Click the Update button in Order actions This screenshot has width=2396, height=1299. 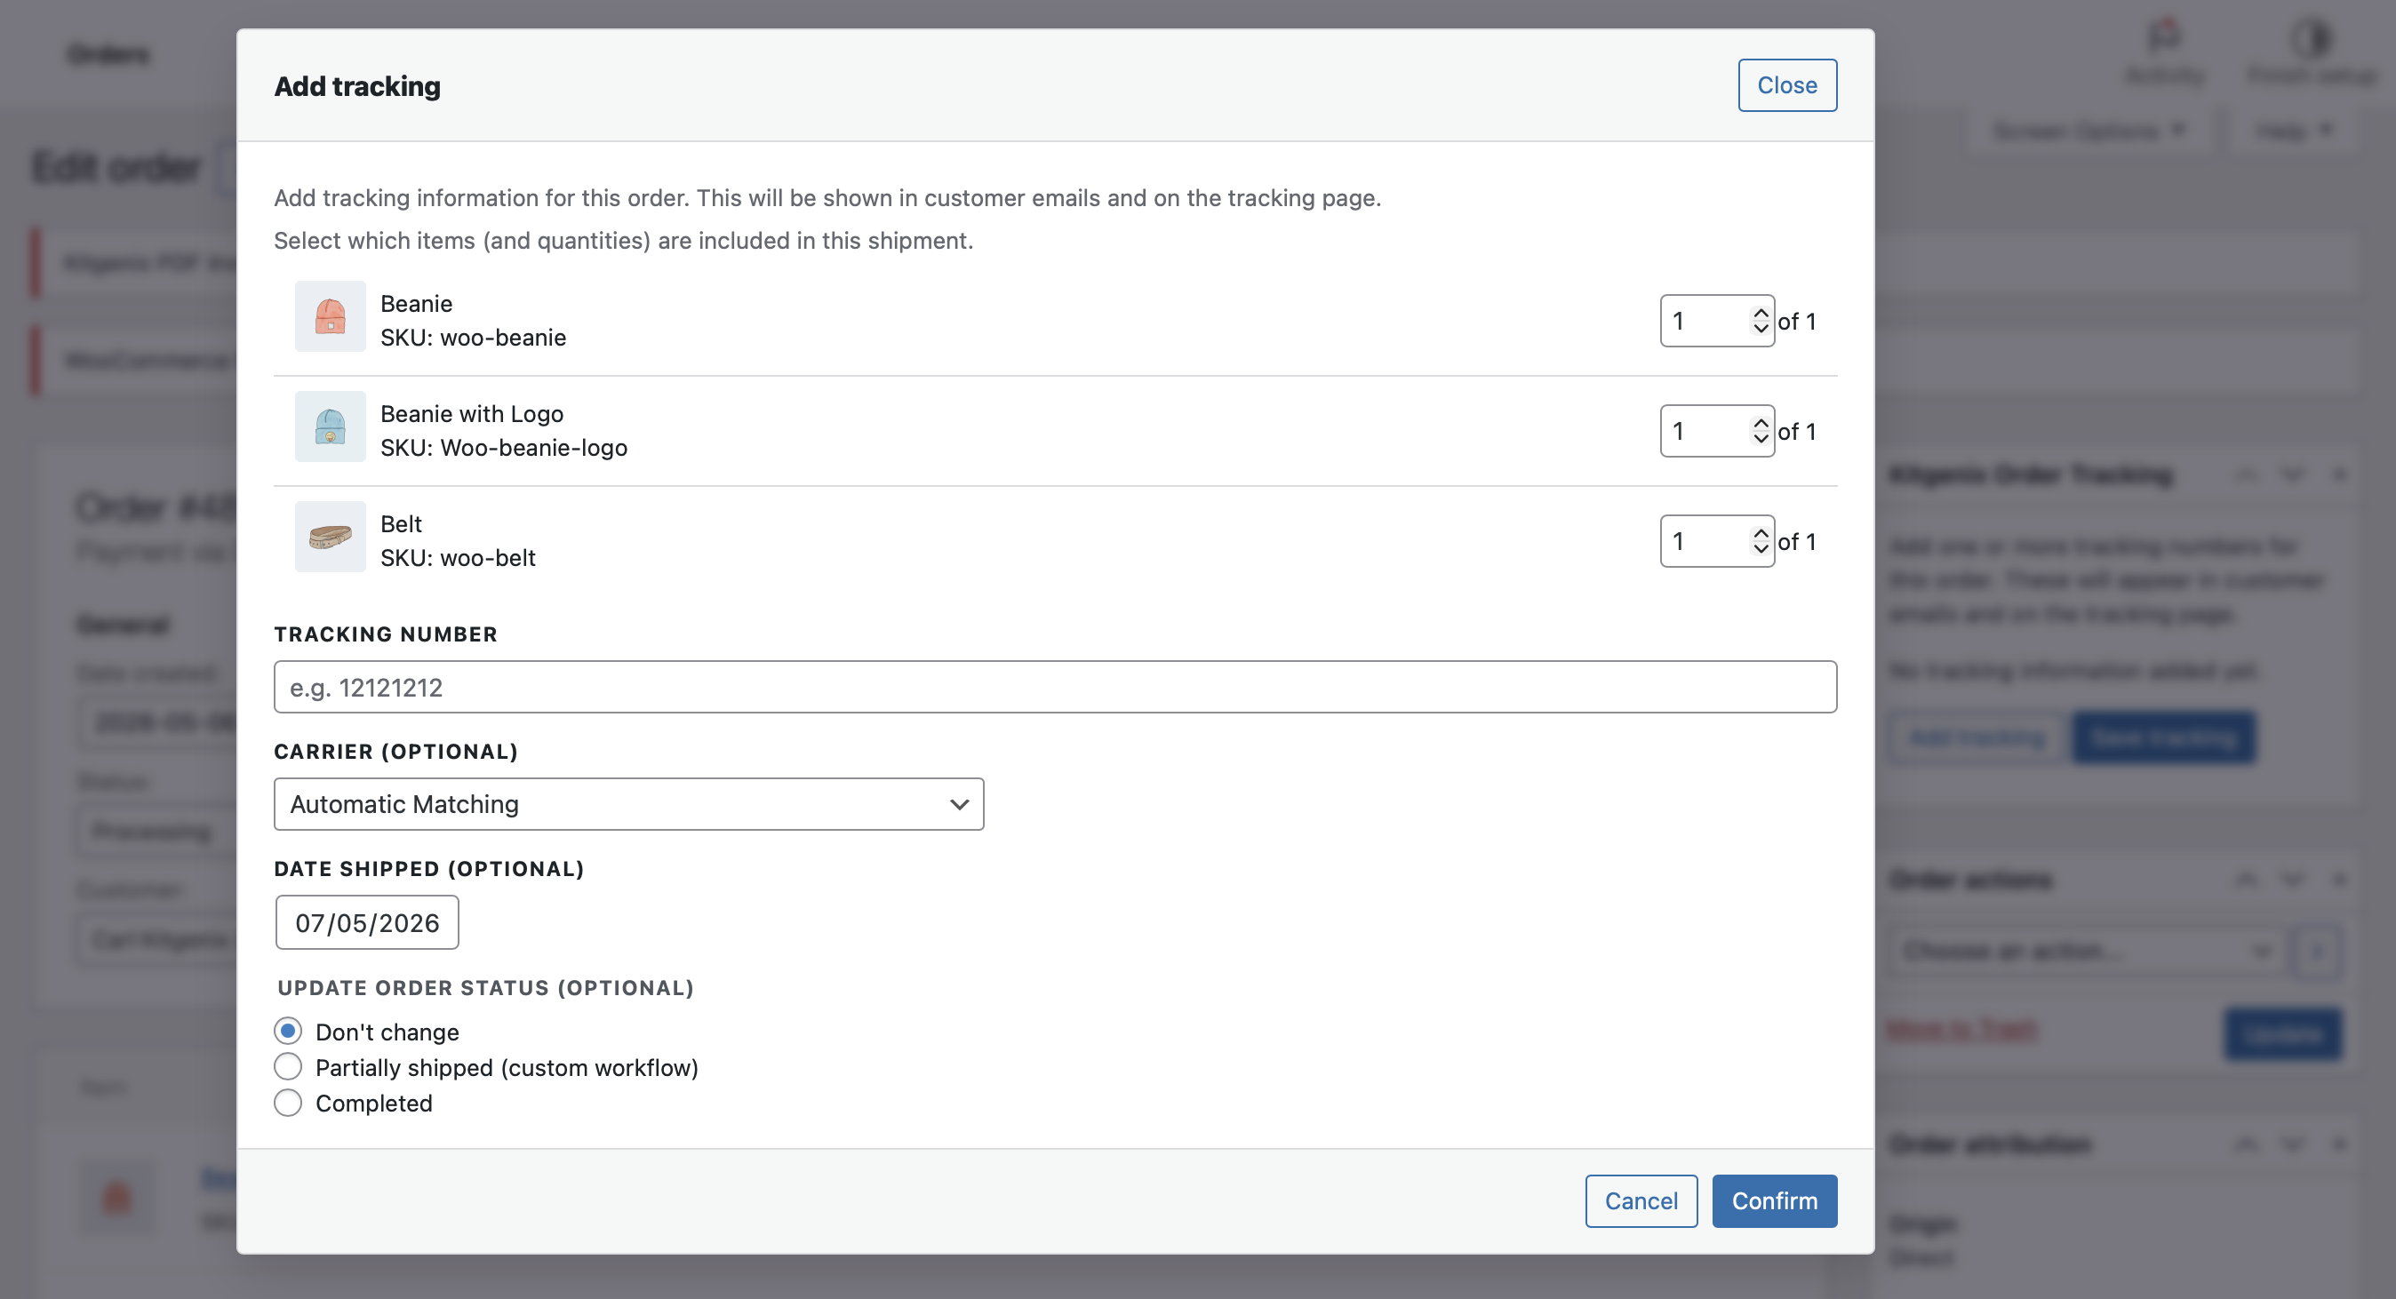pyautogui.click(x=2282, y=1033)
